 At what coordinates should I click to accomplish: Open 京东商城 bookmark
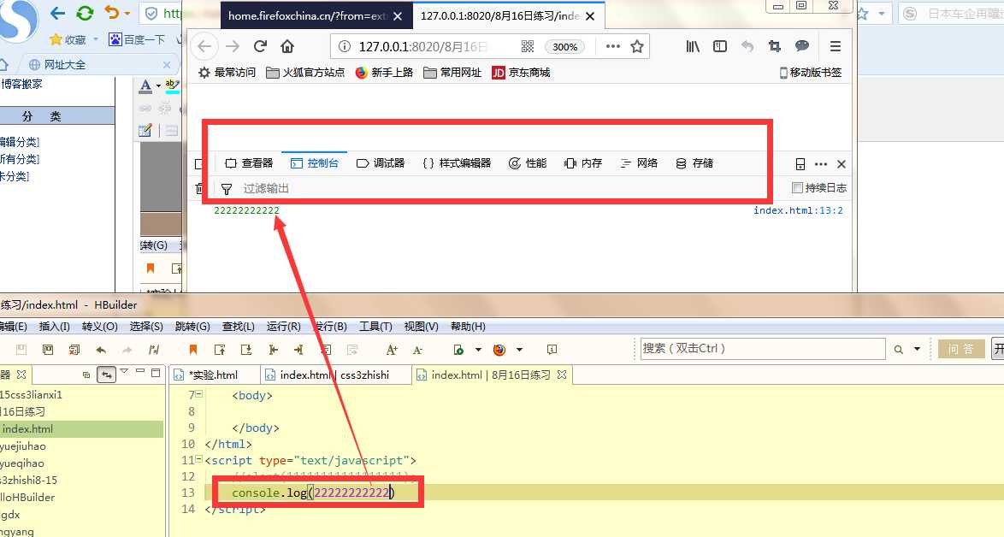click(x=521, y=73)
